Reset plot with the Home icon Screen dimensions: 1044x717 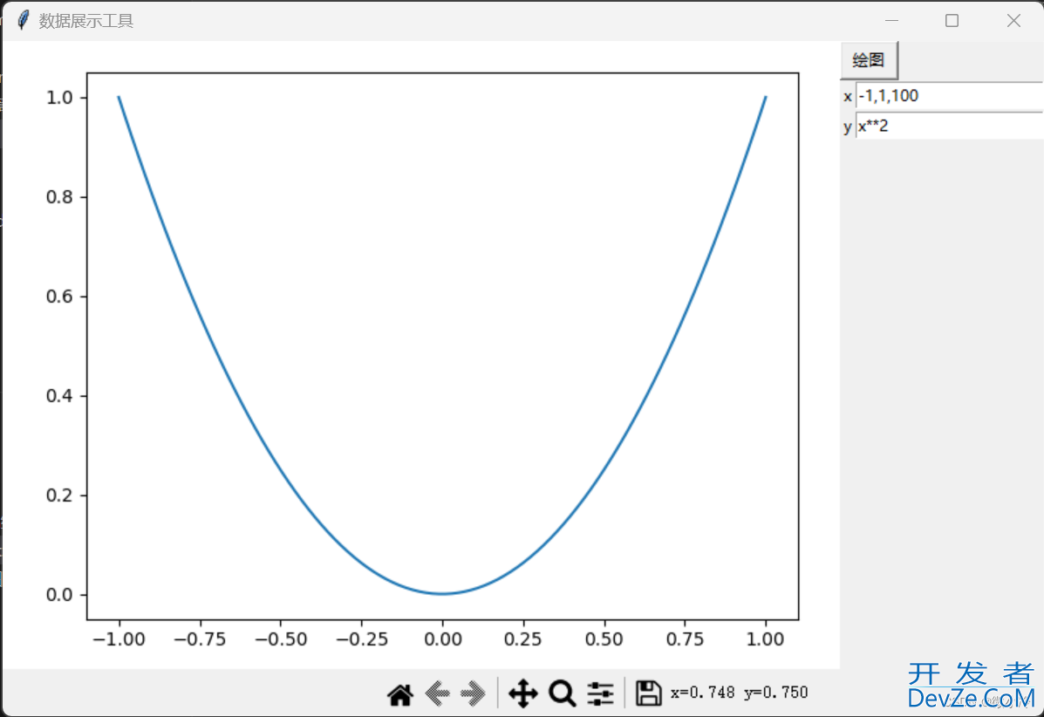[400, 694]
